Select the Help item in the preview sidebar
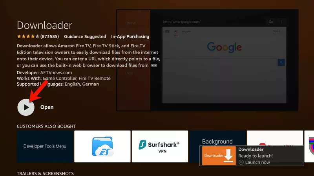The width and height of the screenshot is (314, 176). (x=129, y=73)
